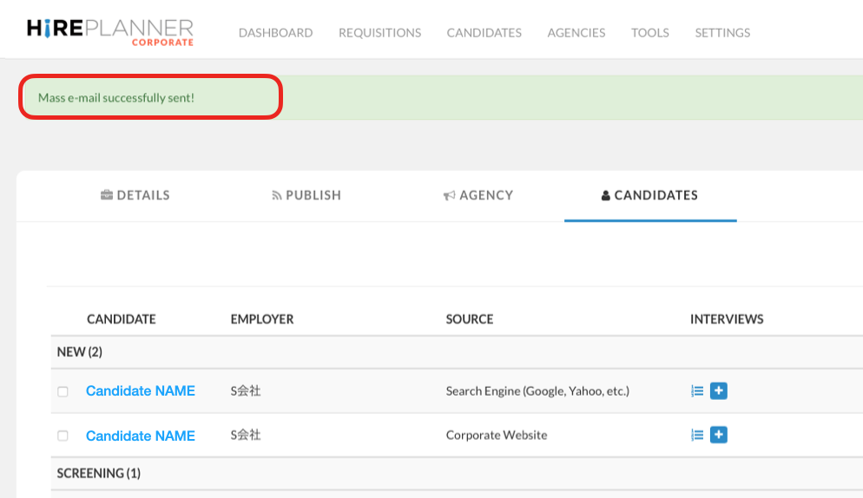Open interview list for Search Engine candidate

click(696, 391)
